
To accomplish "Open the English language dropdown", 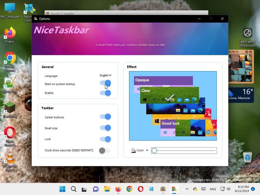I will click(x=105, y=75).
